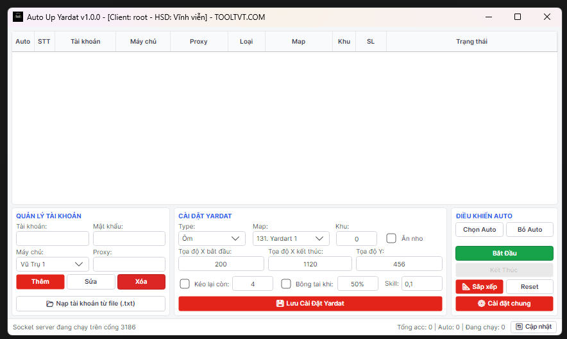Image resolution: width=567 pixels, height=339 pixels.
Task: Tick the Kéo lại còn checkbox
Action: 185,284
